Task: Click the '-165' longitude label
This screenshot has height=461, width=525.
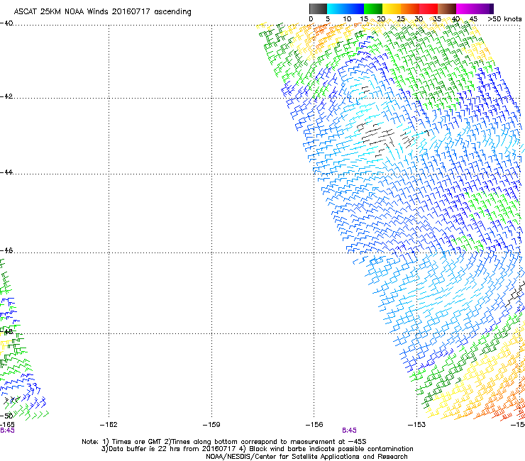Action: click(x=7, y=425)
